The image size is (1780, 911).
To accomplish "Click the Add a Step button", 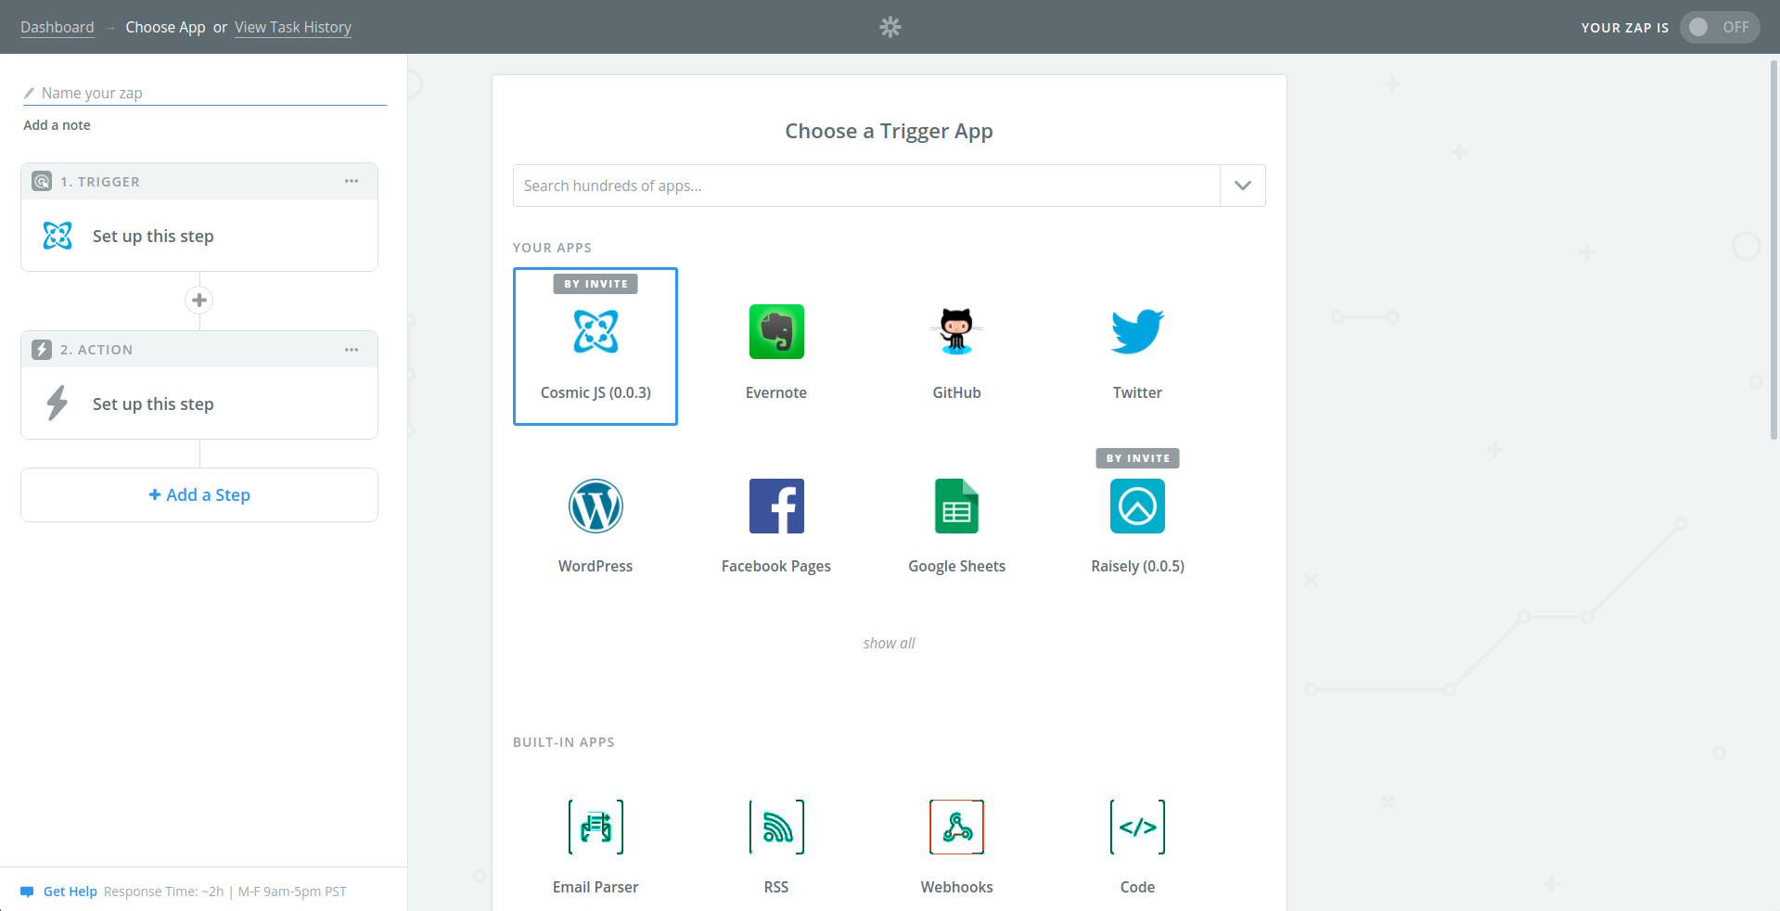I will 199,494.
